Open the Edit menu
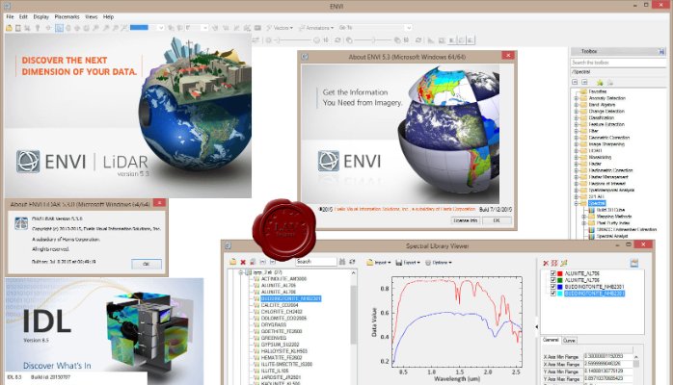 point(23,16)
